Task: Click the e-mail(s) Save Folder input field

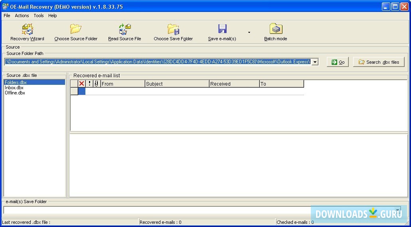Action: pos(199,210)
